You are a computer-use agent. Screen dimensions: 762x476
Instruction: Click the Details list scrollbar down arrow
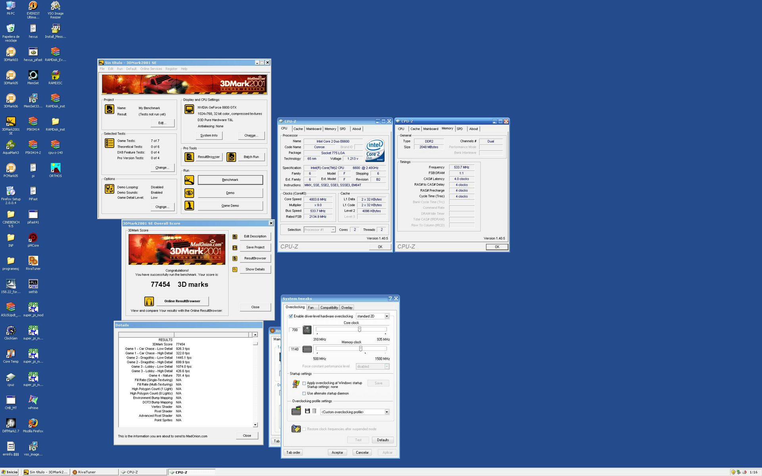(255, 425)
